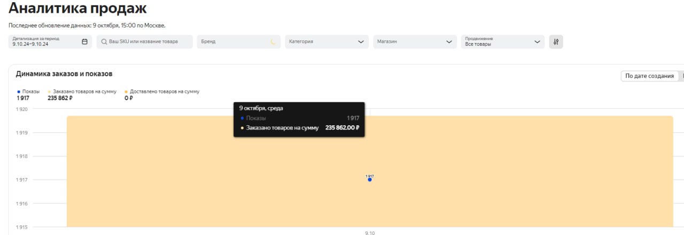684x235 pixels.
Task: Click the loading spinner in Бренд field
Action: click(274, 42)
